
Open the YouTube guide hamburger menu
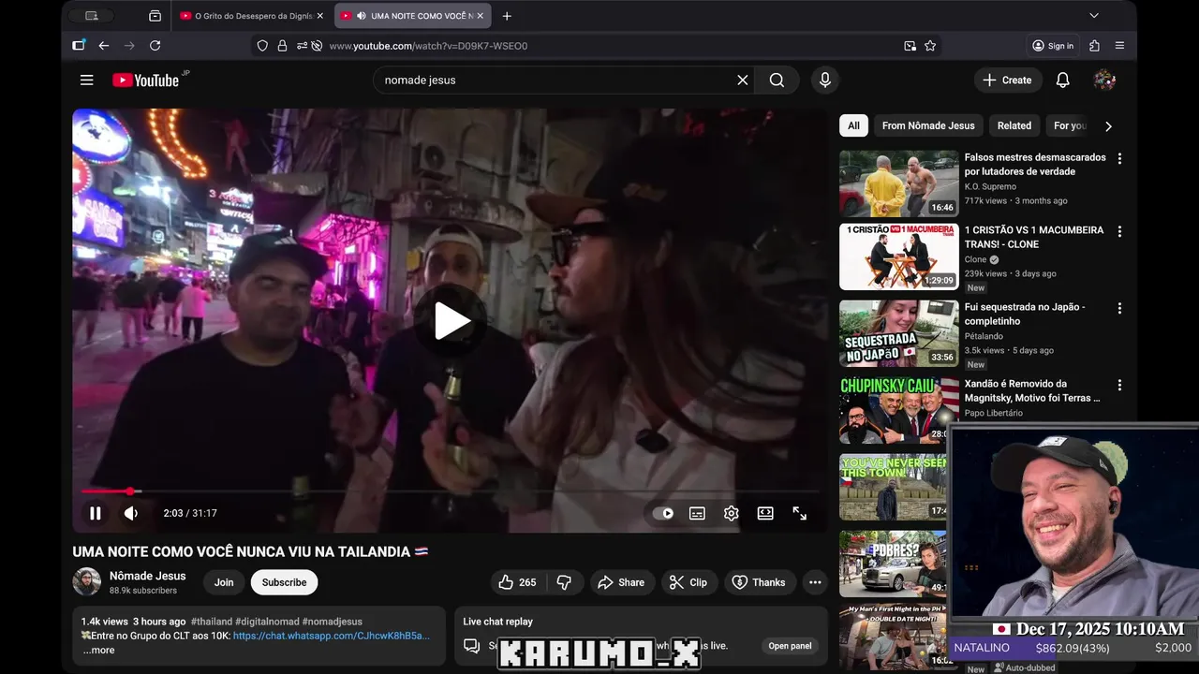tap(87, 81)
